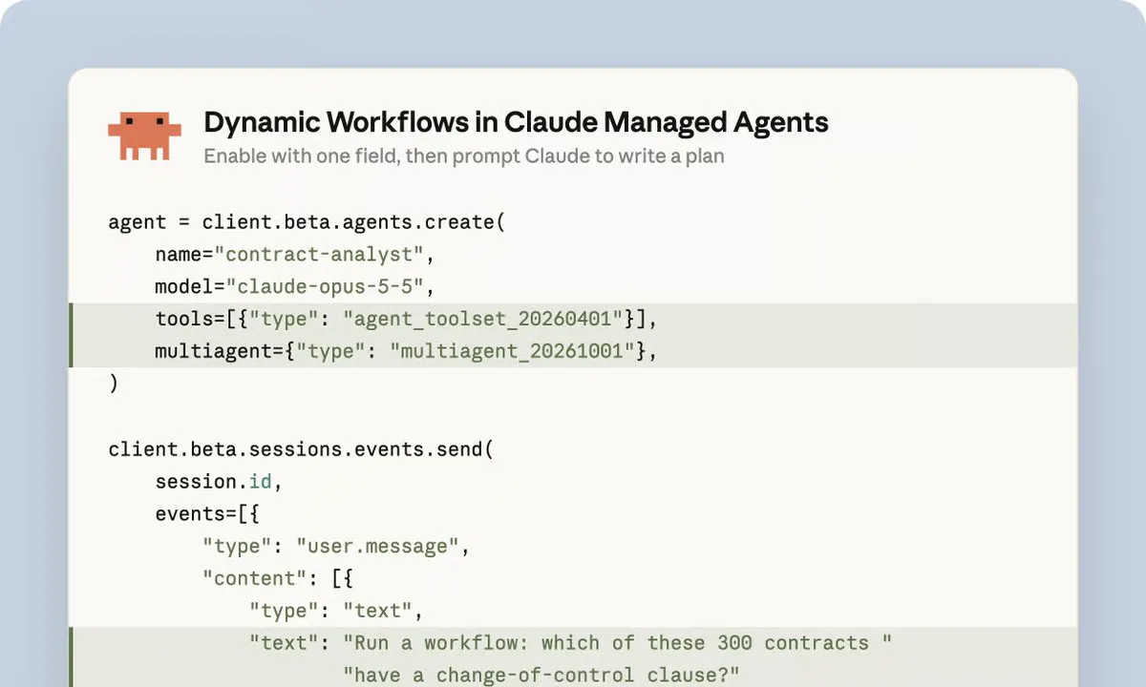Click the orange pixel-art Claude mascot icon
The height and width of the screenshot is (687, 1146).
point(144,136)
